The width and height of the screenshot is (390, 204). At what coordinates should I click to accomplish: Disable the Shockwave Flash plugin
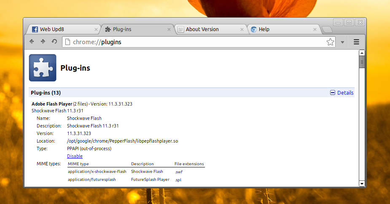[75, 156]
